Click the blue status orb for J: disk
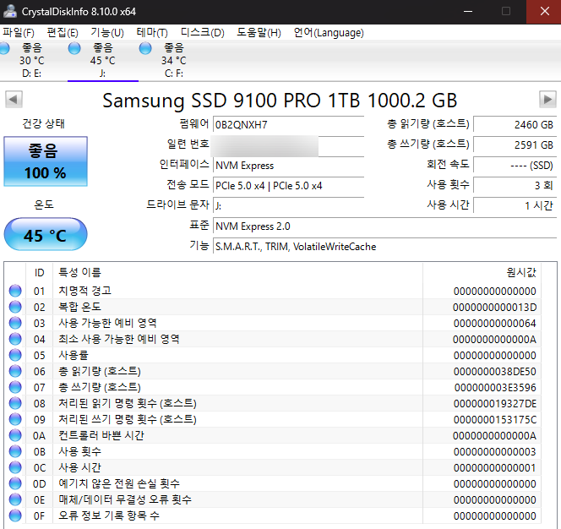The width and height of the screenshot is (561, 529). pos(74,48)
